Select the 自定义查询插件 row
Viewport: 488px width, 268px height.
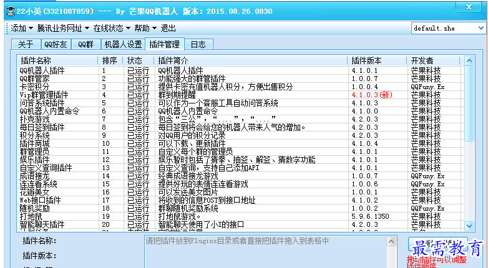(x=239, y=168)
